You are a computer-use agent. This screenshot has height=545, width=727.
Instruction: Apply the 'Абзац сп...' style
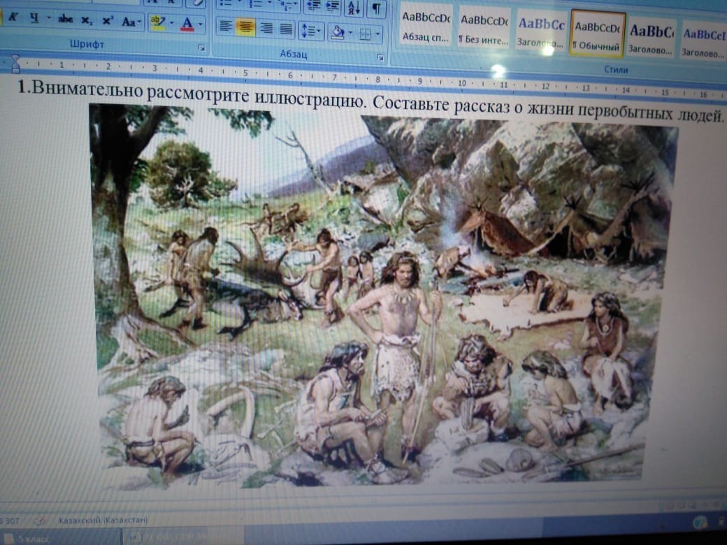[426, 27]
